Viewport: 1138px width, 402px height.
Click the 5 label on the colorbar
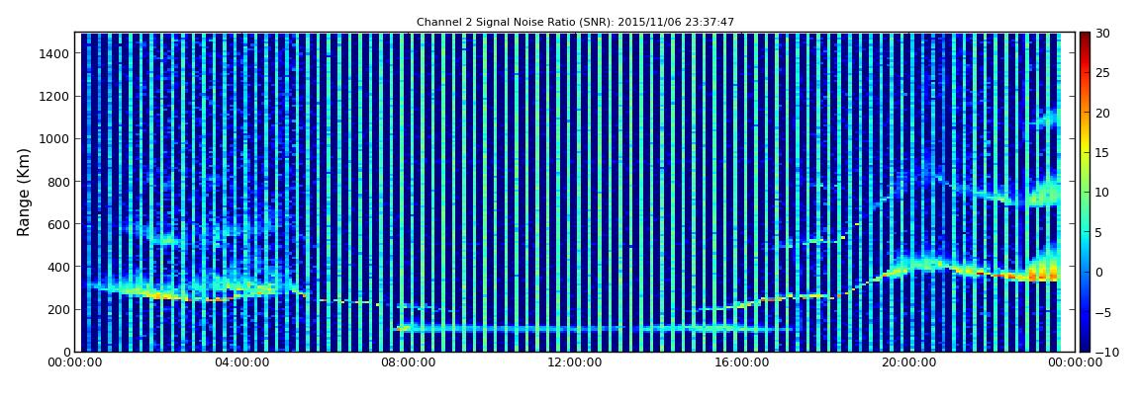[1099, 232]
